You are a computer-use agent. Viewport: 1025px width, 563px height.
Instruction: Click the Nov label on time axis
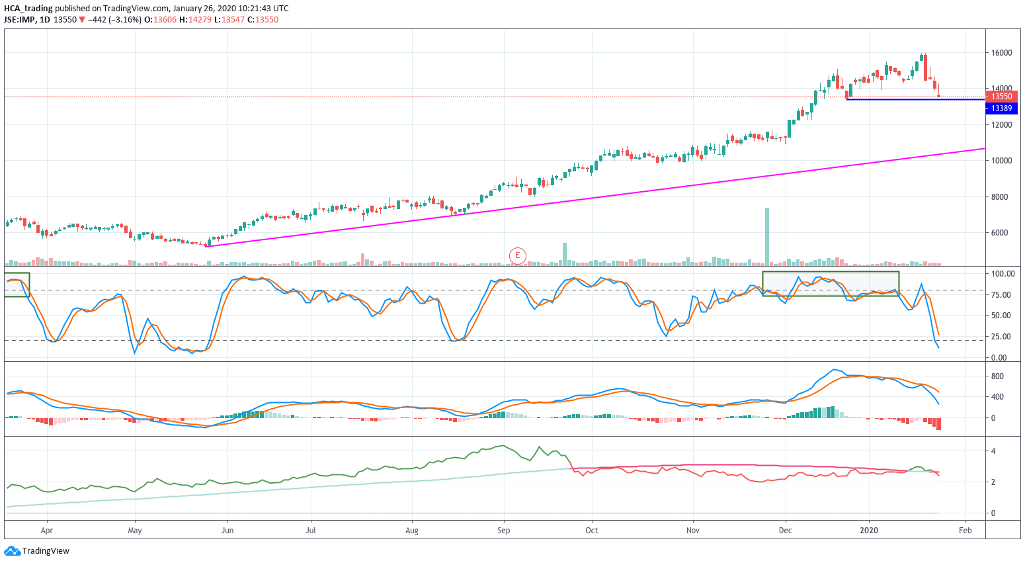tap(693, 531)
